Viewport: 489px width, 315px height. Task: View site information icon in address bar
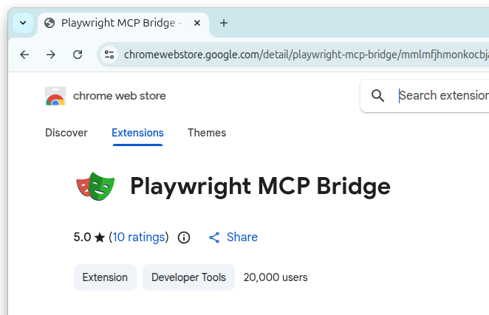(109, 55)
